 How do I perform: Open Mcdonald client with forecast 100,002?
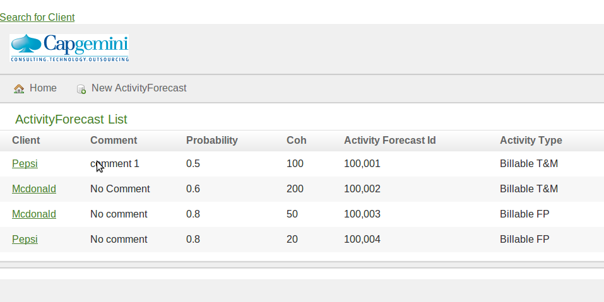point(34,189)
